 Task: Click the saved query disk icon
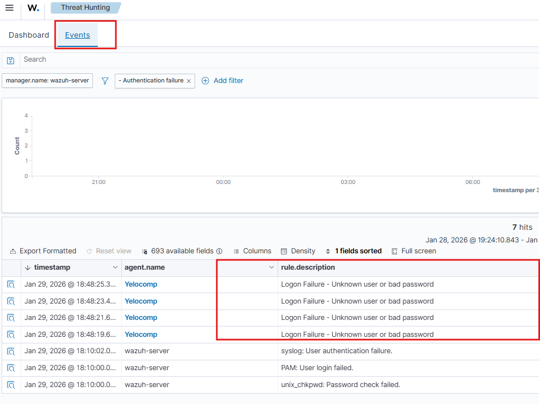[10, 60]
